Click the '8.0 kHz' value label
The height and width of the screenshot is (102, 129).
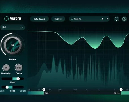coord(117,93)
